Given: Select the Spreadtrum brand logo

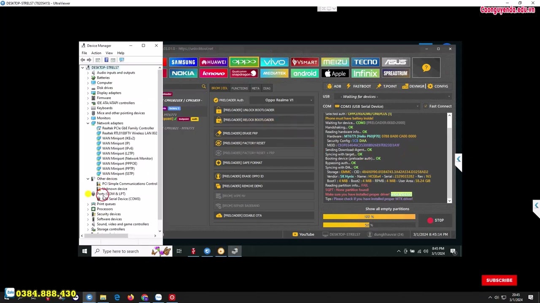Looking at the screenshot, I should point(396,73).
